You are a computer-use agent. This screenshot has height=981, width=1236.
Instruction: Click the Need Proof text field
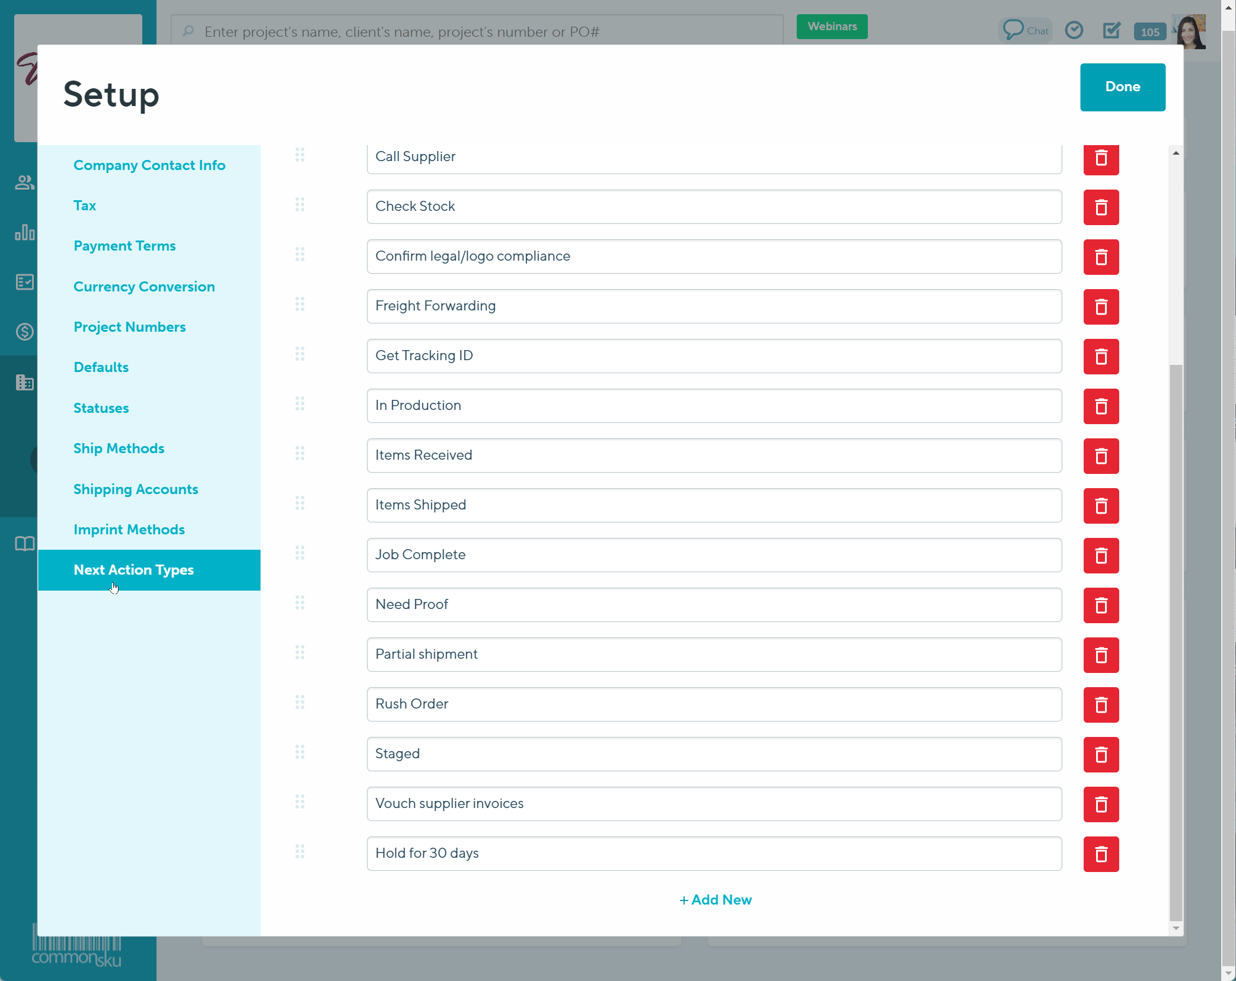(x=713, y=605)
